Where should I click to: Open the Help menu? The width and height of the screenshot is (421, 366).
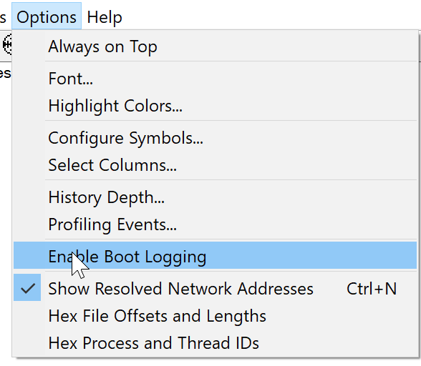[x=105, y=17]
